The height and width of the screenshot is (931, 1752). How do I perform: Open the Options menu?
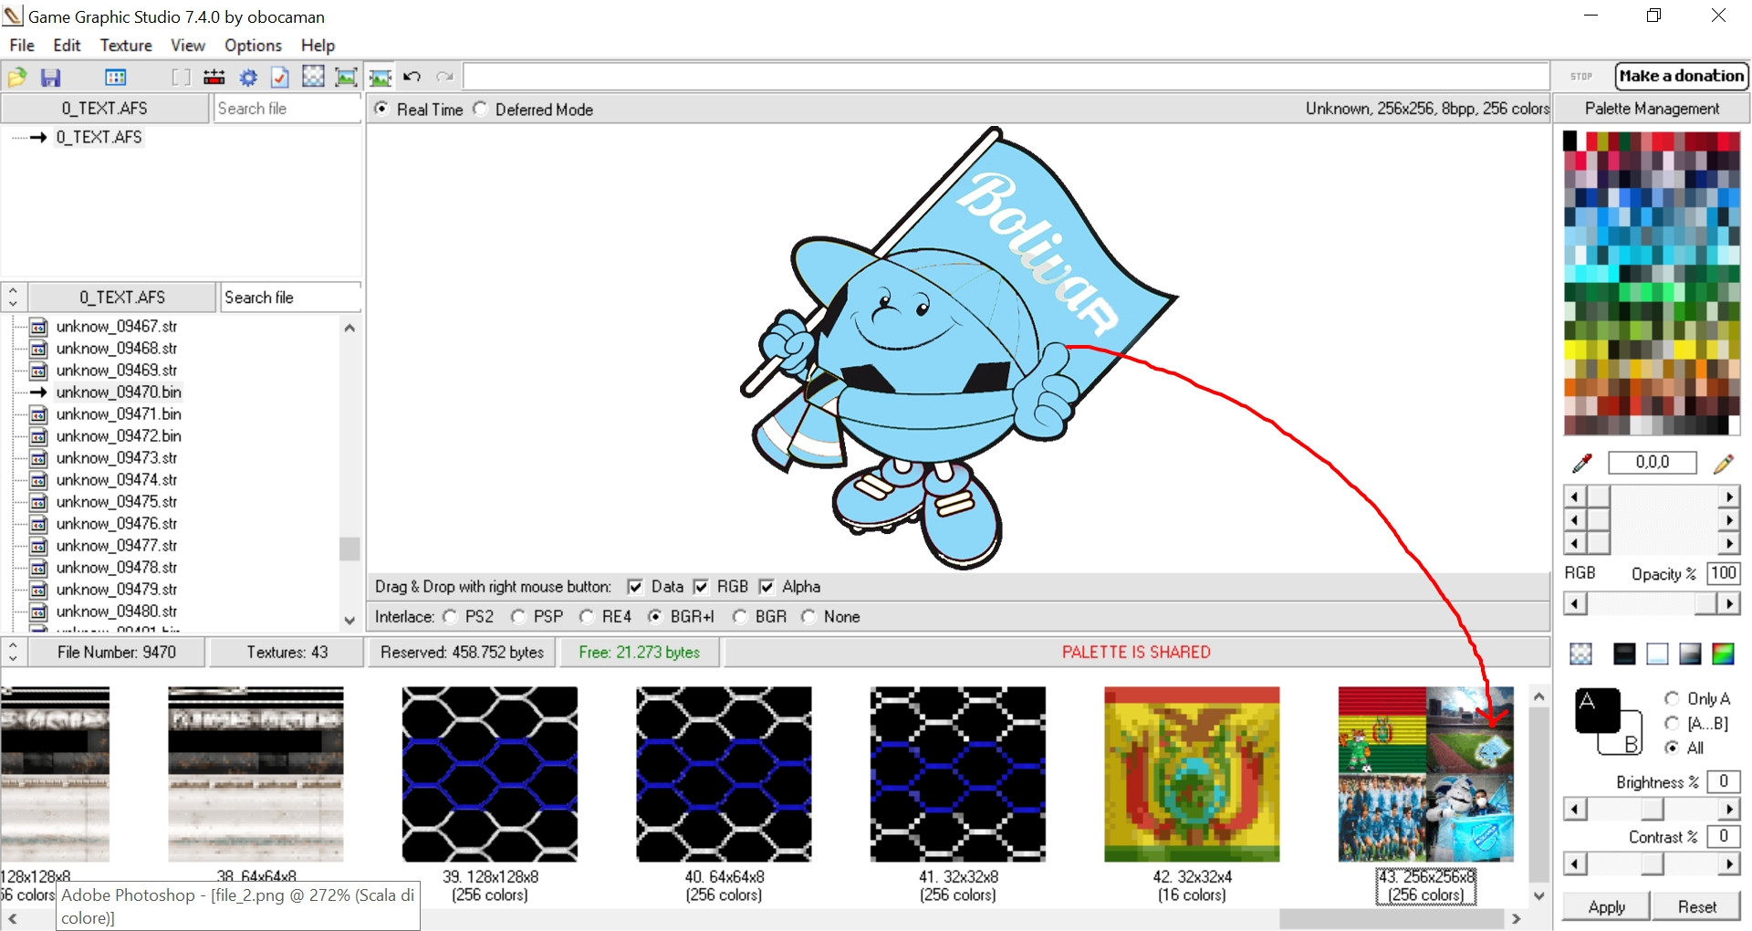253,46
